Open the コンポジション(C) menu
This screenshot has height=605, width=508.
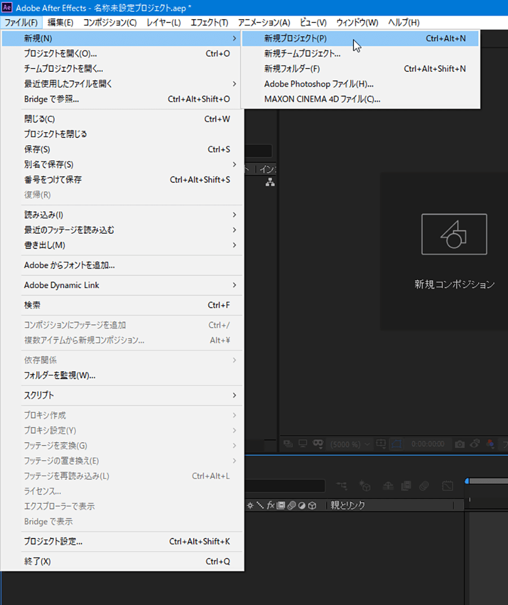[x=110, y=23]
